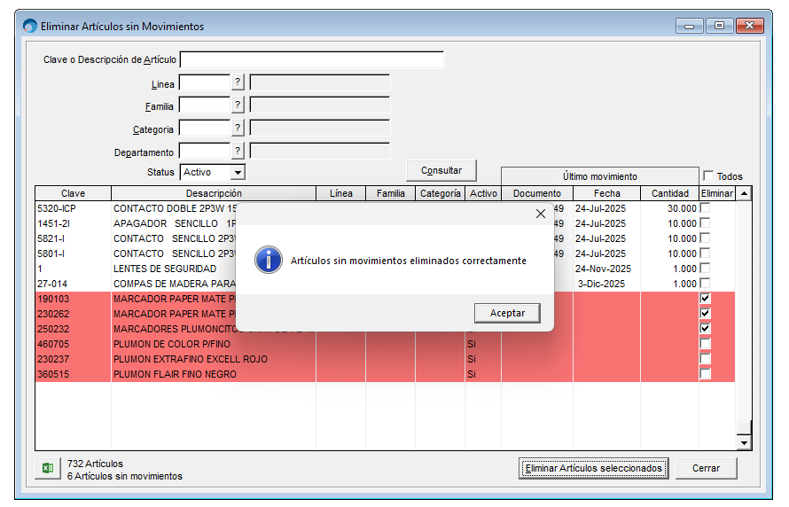Open the Status dropdown showing Activo

238,172
